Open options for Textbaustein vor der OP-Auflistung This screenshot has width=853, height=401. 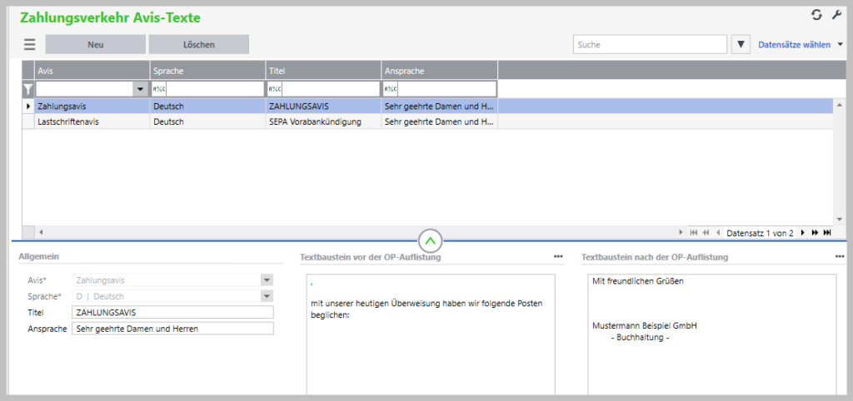tap(558, 257)
